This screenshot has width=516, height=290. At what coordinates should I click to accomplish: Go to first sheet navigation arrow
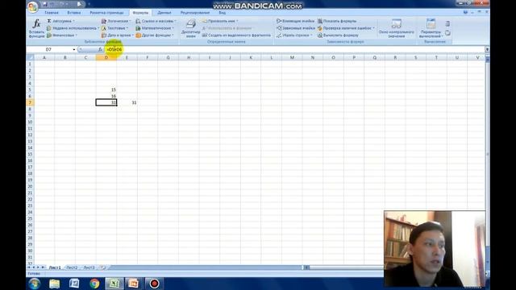[29, 267]
